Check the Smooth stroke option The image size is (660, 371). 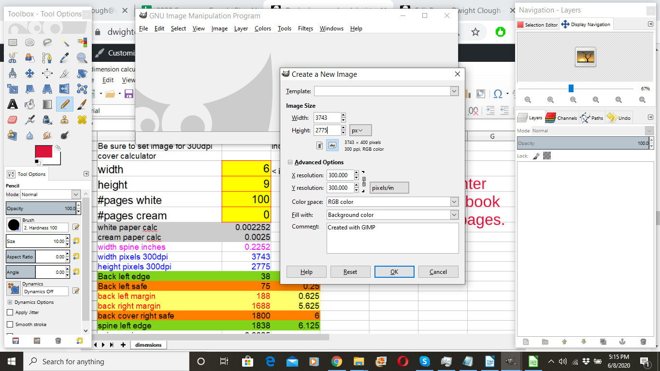pyautogui.click(x=10, y=325)
